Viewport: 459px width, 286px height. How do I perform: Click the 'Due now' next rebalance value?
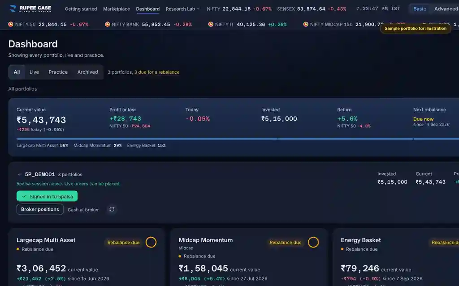click(423, 119)
